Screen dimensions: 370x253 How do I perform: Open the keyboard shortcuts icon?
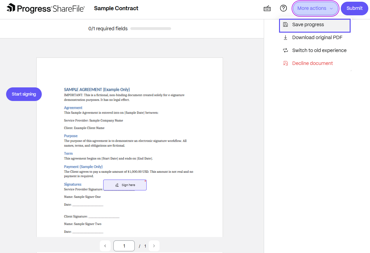click(x=267, y=9)
